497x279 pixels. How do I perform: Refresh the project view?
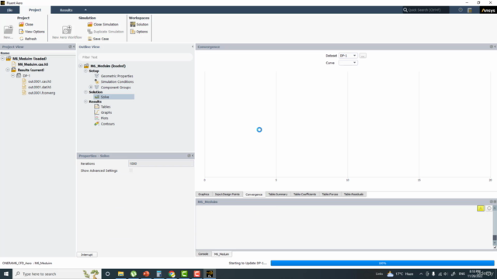coord(28,39)
